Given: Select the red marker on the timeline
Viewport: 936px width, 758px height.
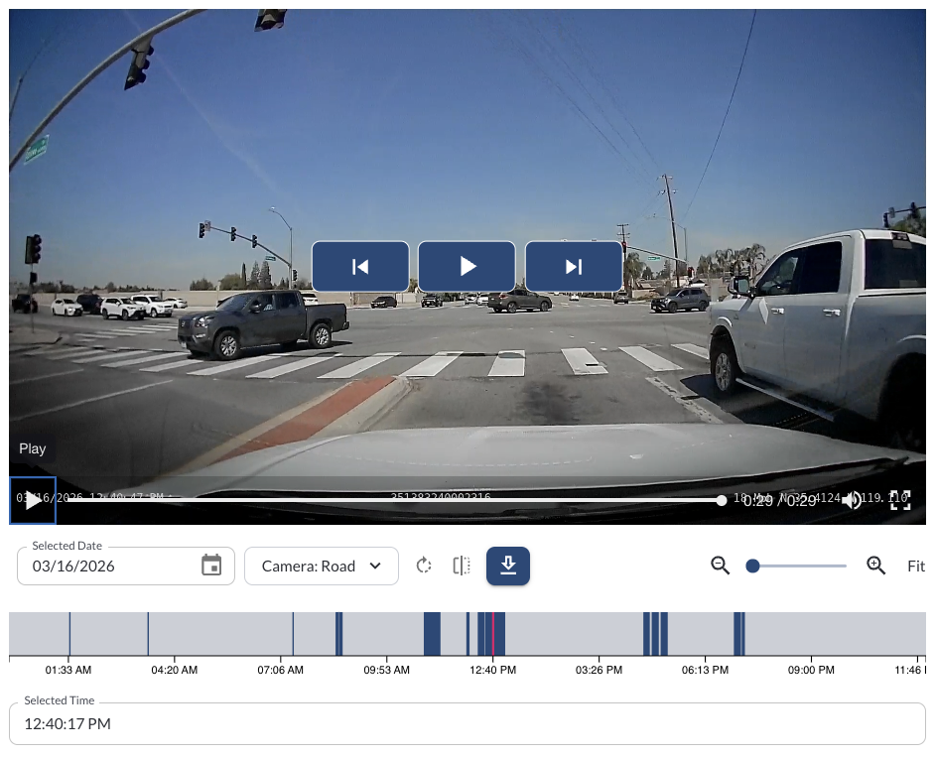Looking at the screenshot, I should [x=492, y=633].
